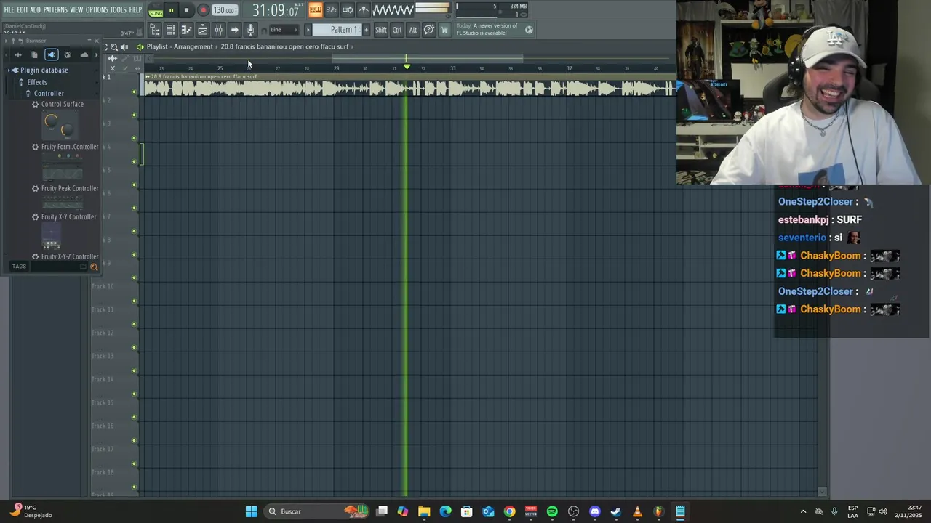Select the browser files tab icon
Screen dimensions: 931x523
(34, 55)
